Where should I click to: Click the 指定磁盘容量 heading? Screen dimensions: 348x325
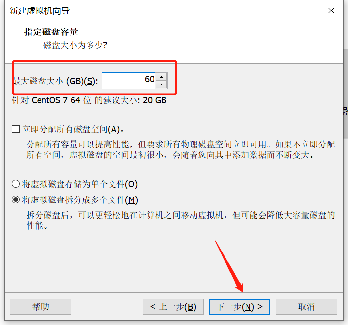[51, 32]
